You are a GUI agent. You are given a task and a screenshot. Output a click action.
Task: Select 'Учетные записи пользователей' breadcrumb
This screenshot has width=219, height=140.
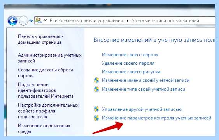(x=165, y=21)
